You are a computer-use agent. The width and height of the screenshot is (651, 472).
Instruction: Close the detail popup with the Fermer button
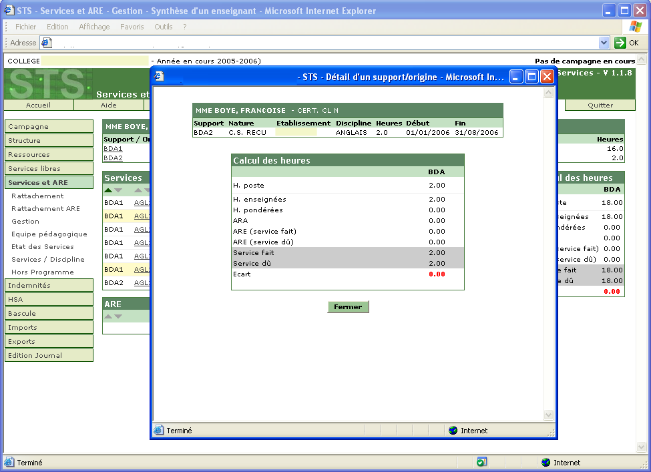pos(348,307)
